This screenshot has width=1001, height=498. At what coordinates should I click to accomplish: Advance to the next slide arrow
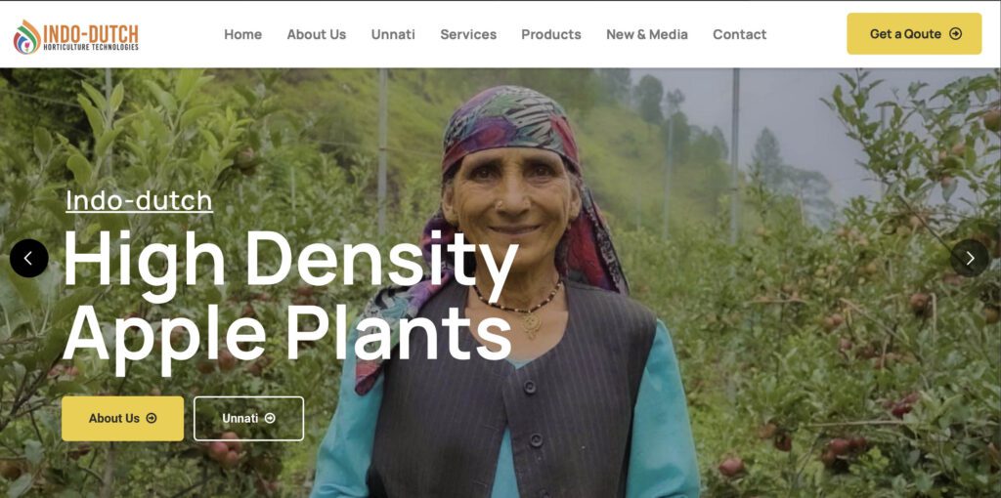(970, 258)
